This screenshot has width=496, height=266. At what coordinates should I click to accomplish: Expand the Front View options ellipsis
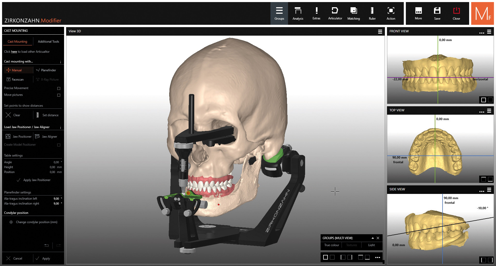coord(482,32)
